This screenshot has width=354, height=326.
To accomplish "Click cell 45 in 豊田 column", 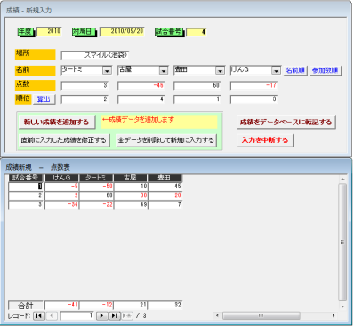I will tap(165, 187).
